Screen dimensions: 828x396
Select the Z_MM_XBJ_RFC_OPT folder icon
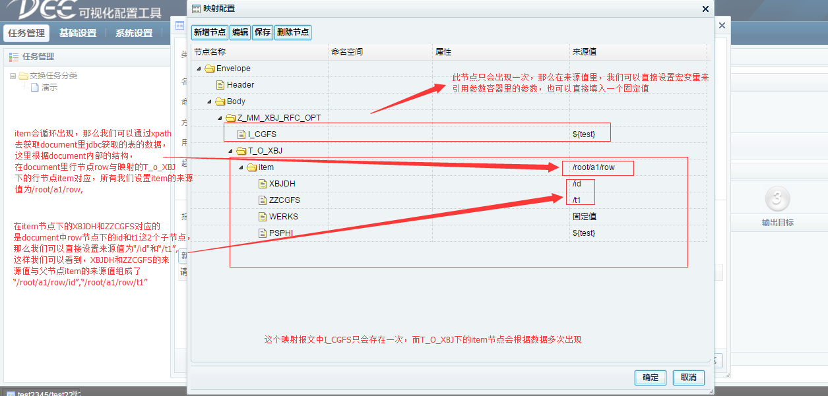coord(231,118)
